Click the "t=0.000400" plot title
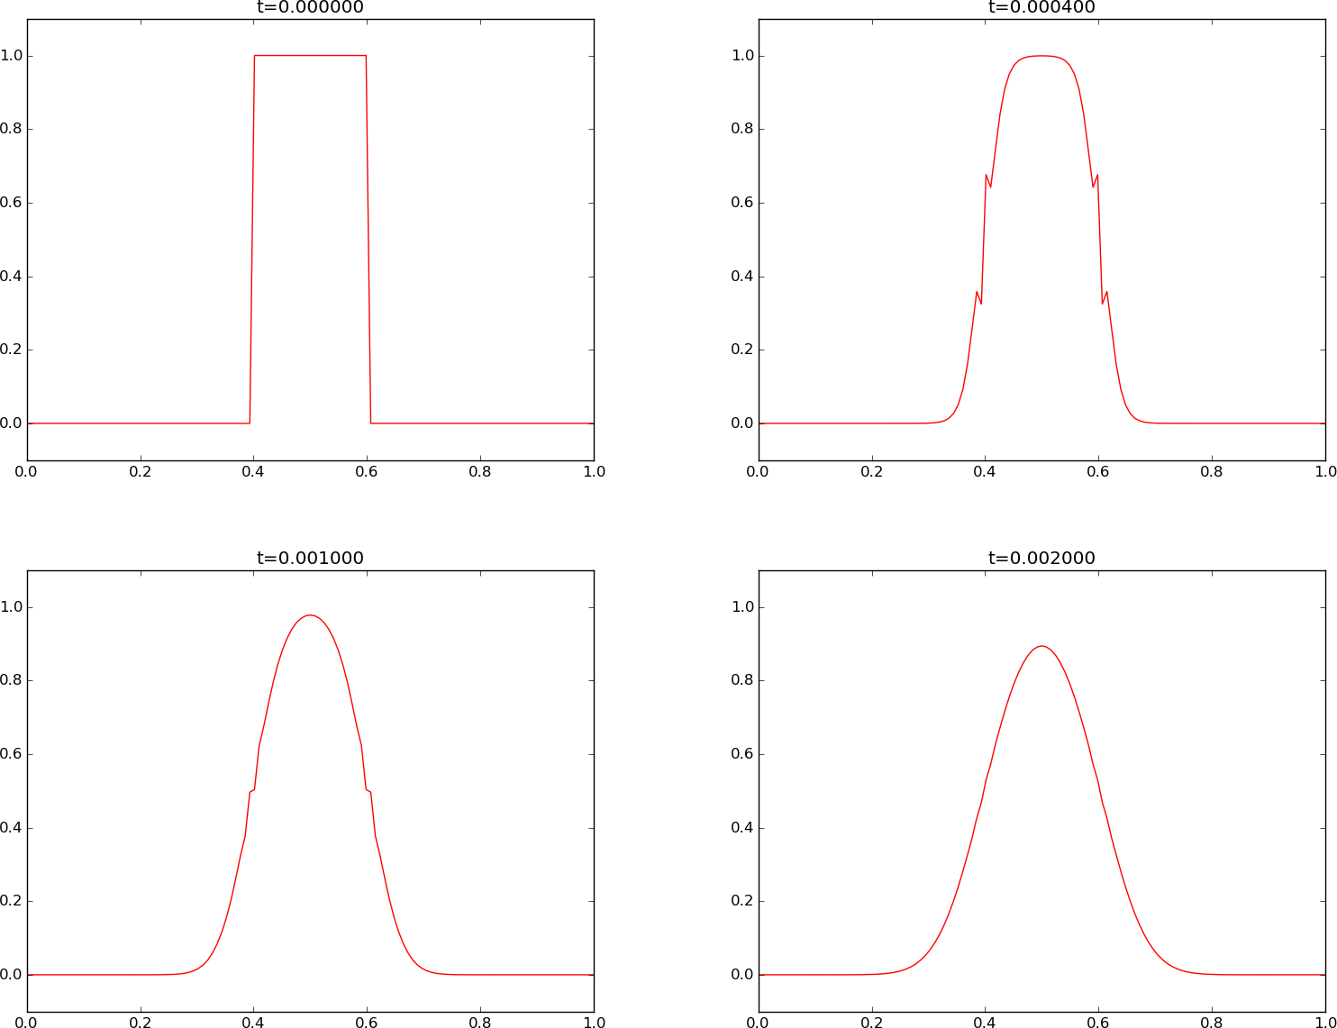The image size is (1337, 1028). (x=1041, y=7)
